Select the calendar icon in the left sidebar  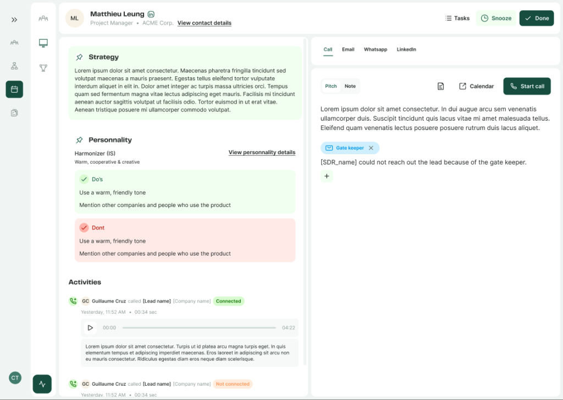point(14,89)
